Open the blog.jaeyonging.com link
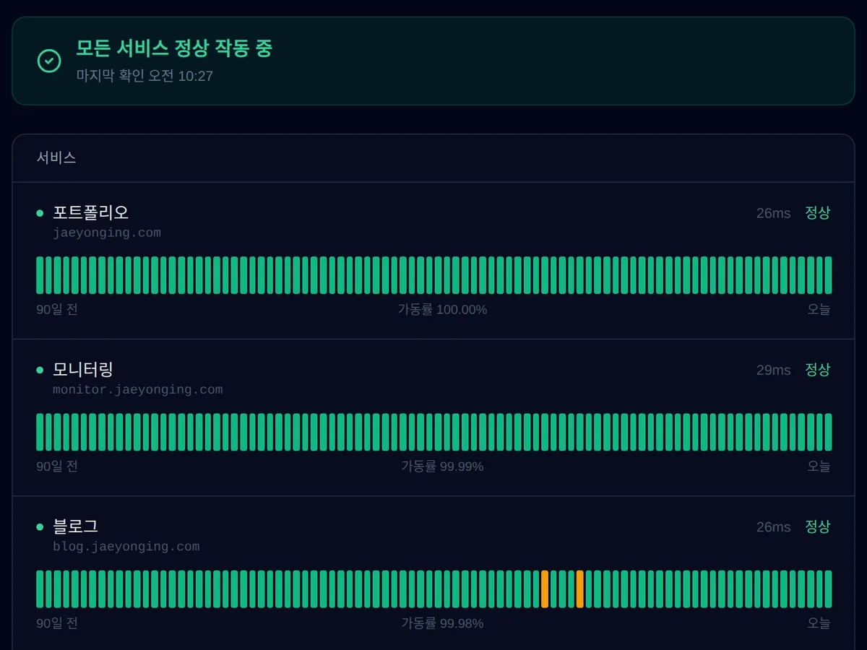 click(126, 546)
